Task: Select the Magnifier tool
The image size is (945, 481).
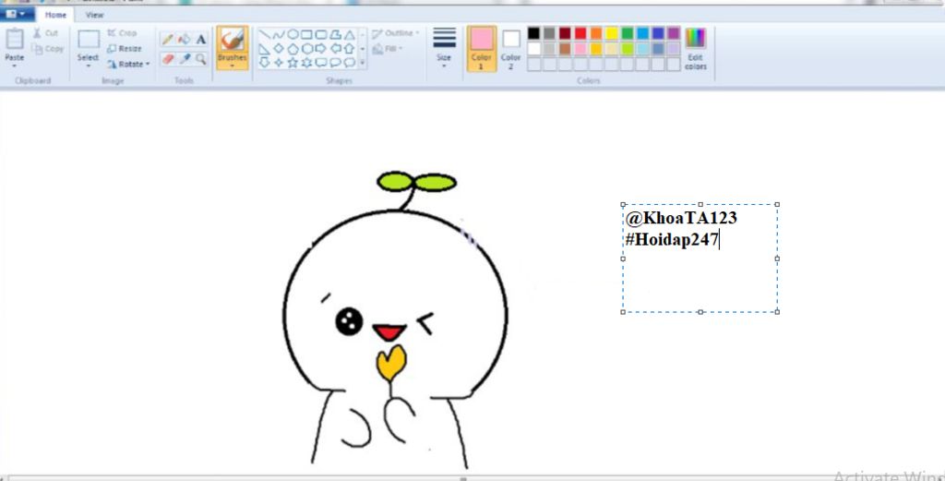Action: pyautogui.click(x=200, y=58)
